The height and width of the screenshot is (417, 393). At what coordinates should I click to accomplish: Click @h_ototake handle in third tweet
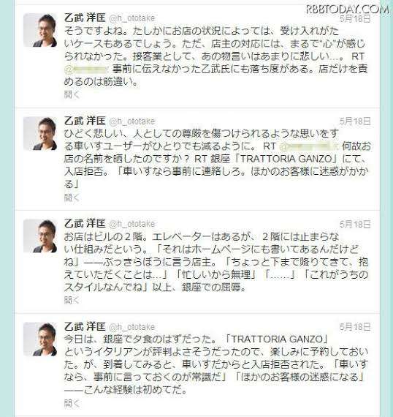pos(132,225)
